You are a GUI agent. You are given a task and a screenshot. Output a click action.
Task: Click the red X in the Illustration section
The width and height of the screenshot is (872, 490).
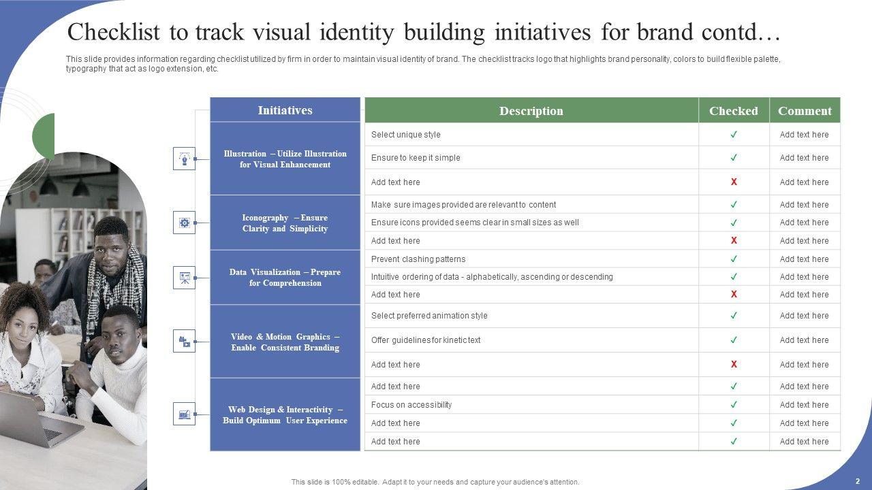734,182
